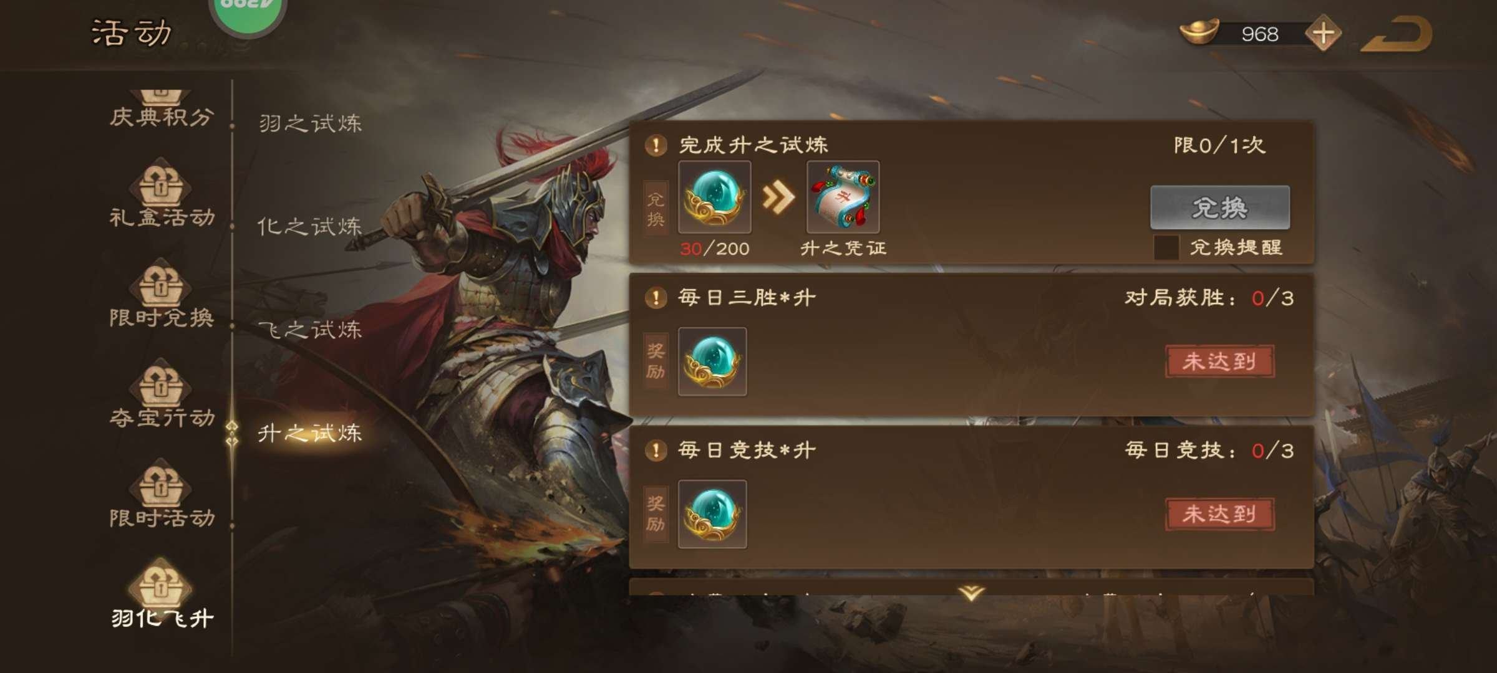Switch to the 化之试炼 tab
This screenshot has width=1497, height=673.
pos(310,226)
